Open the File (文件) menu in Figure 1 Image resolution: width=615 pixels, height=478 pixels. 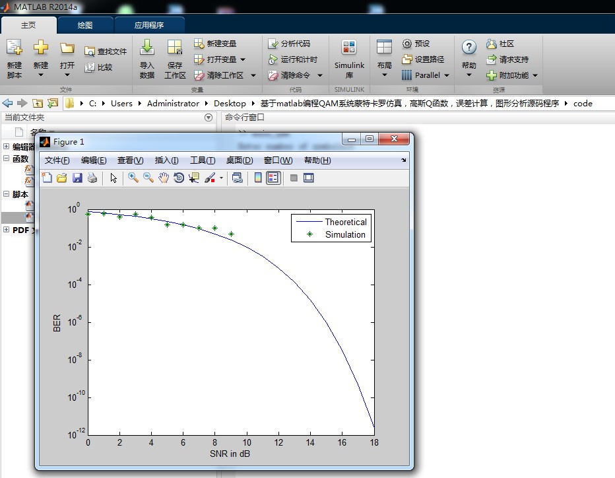coord(57,160)
